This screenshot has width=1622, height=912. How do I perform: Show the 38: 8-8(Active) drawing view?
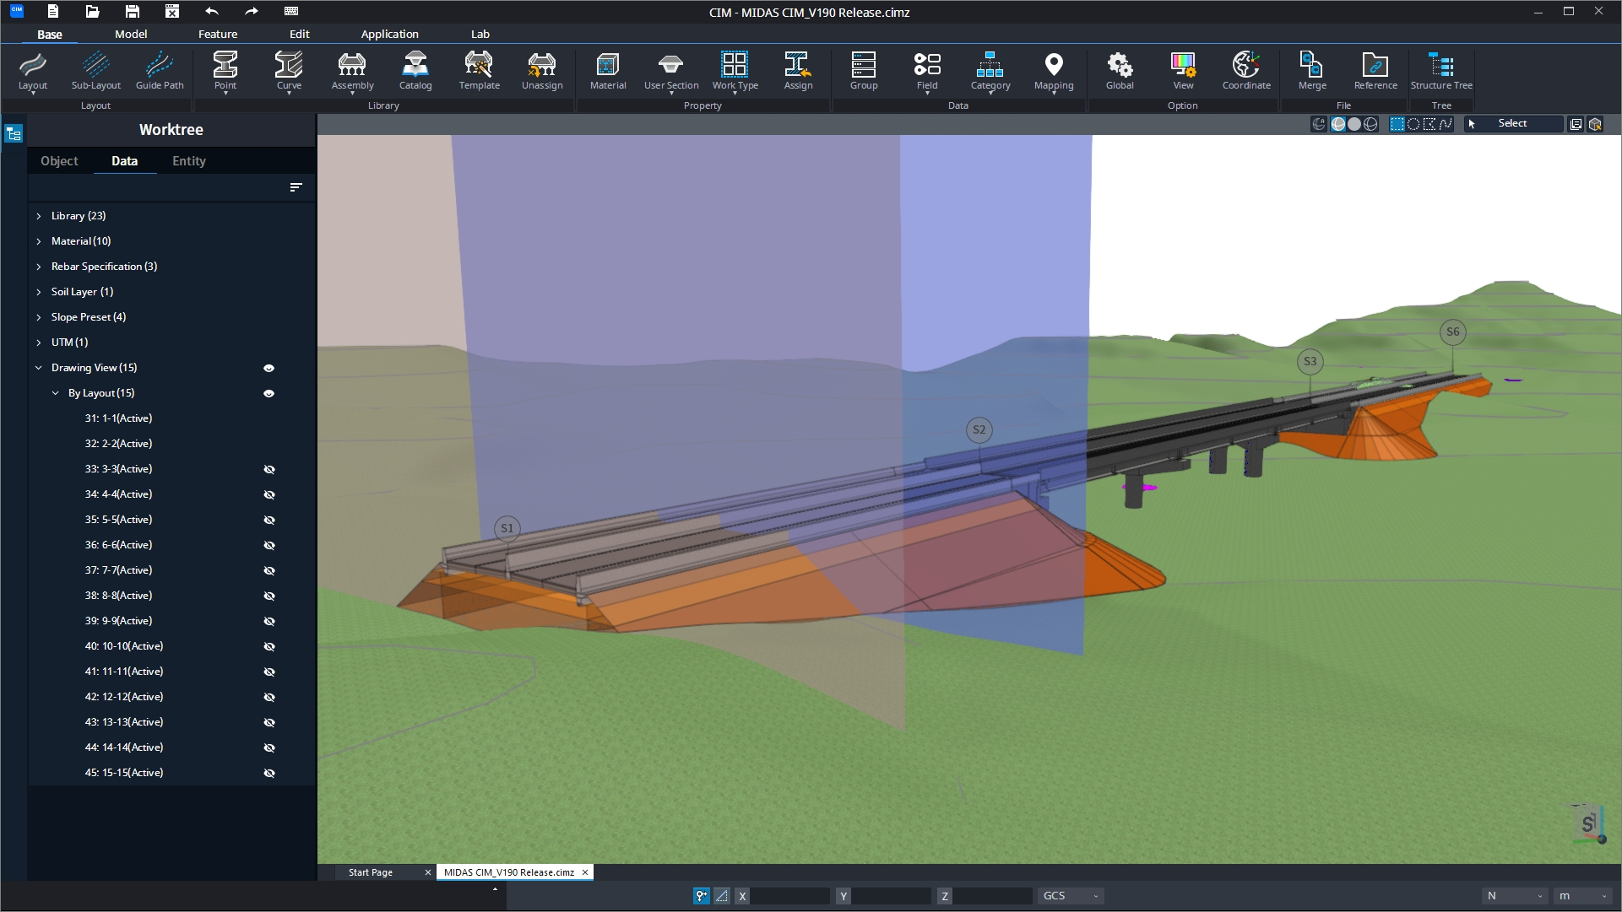[269, 596]
